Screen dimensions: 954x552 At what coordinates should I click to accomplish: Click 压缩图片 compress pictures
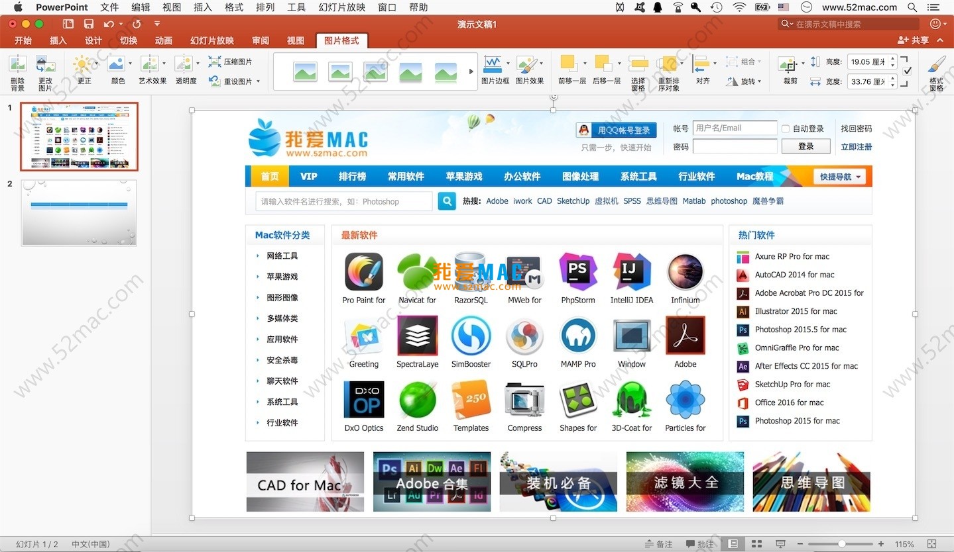pos(230,62)
